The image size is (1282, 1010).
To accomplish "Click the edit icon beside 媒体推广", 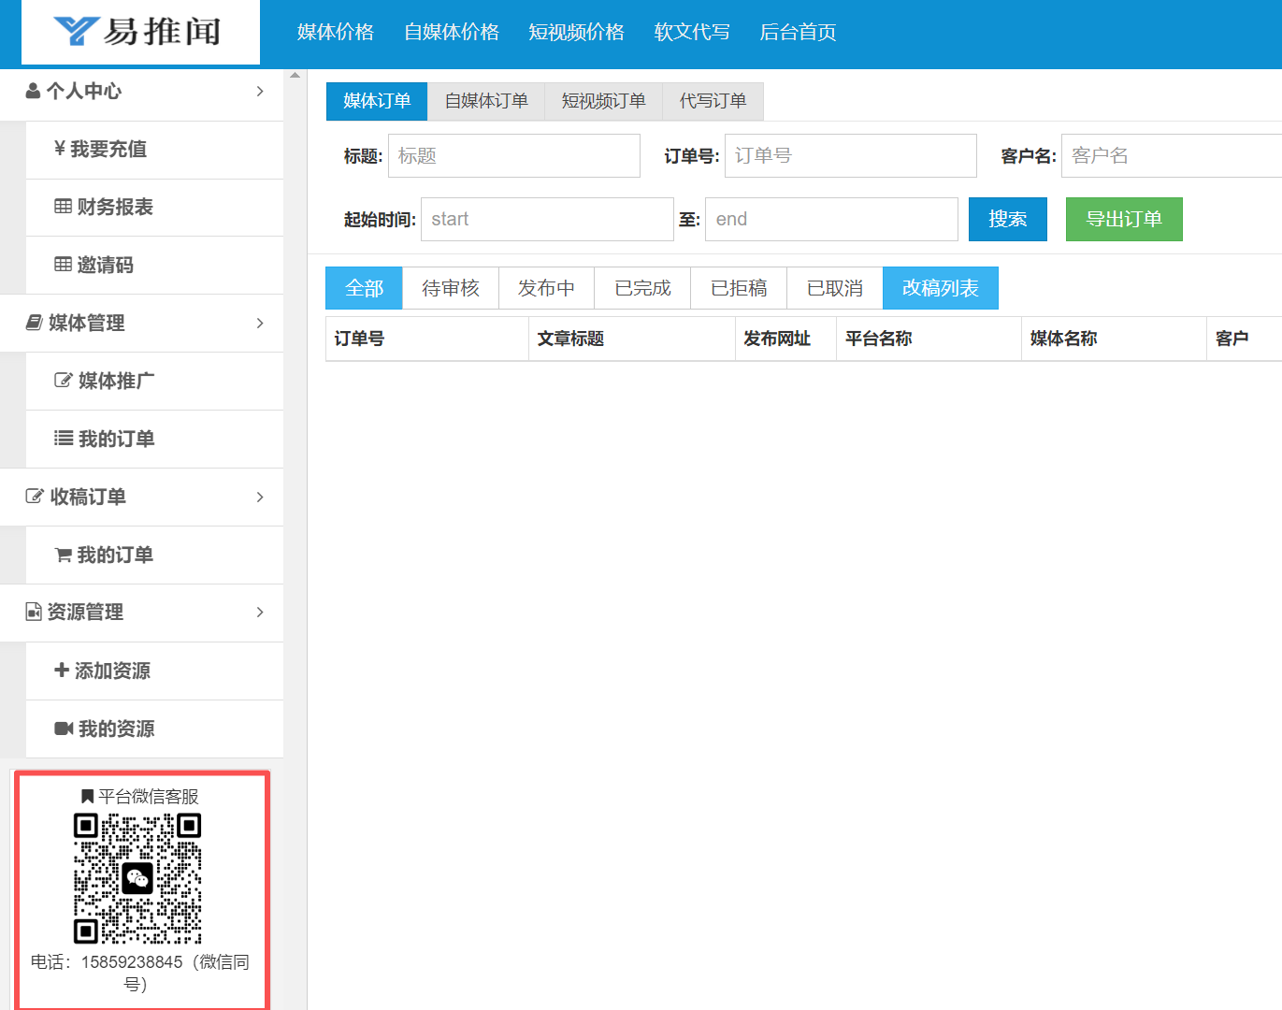I will 64,381.
